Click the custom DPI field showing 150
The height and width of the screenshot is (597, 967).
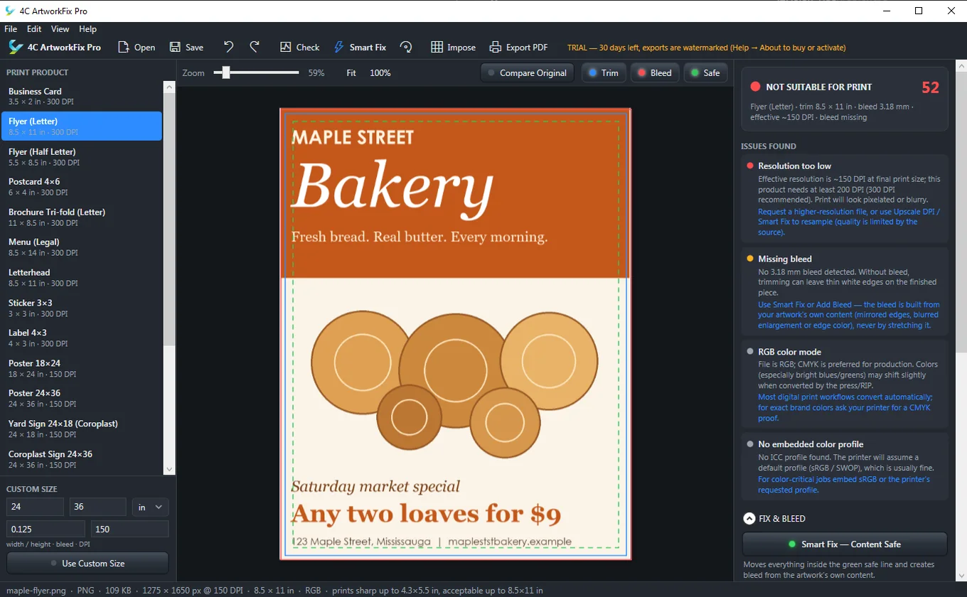coord(129,529)
